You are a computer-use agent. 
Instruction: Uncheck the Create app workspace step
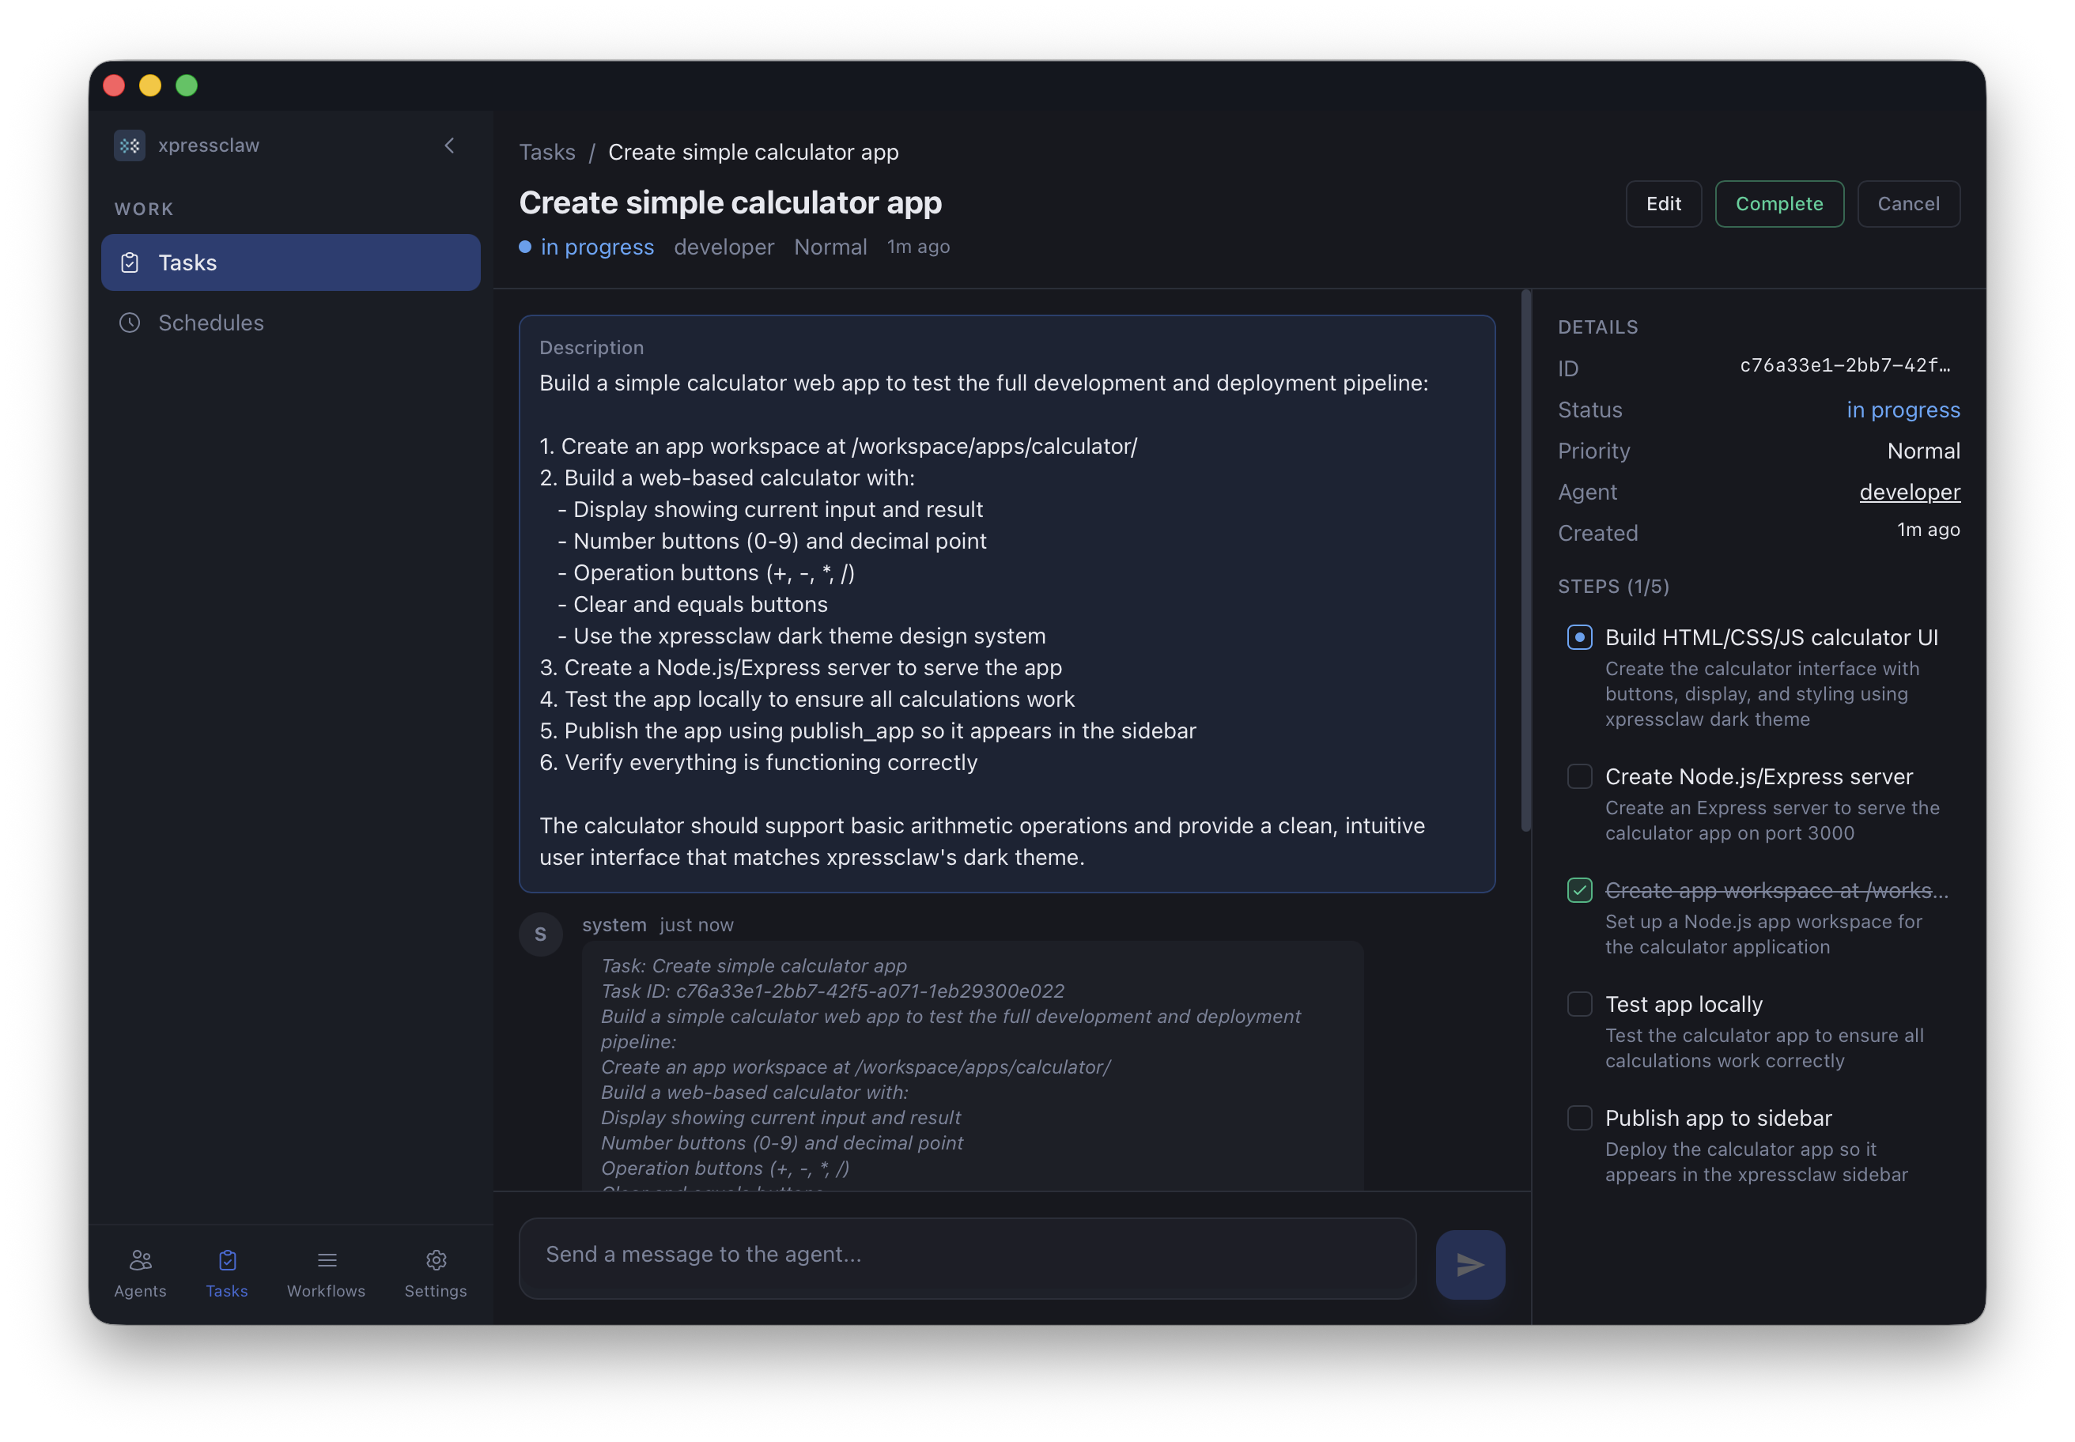[1579, 890]
